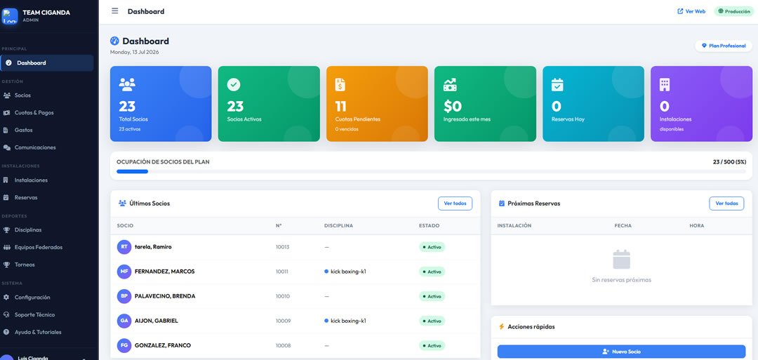The width and height of the screenshot is (758, 360).
Task: Click the Ayuda & Tutoriales question icon
Action: point(6,332)
